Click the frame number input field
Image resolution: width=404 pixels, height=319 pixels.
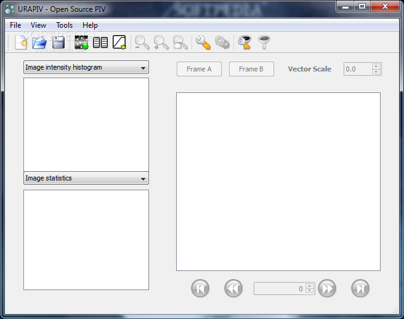[x=280, y=289]
